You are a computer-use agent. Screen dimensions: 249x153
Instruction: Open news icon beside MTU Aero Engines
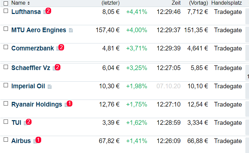click(71, 30)
